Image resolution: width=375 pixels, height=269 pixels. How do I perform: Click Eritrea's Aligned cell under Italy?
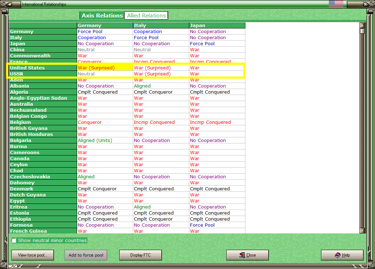coord(161,207)
